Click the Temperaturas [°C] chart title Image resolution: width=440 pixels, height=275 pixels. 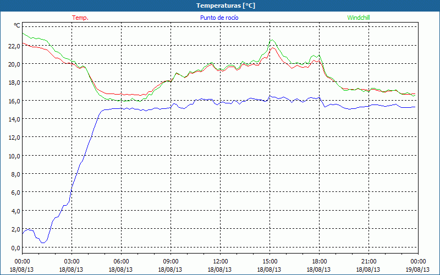coord(226,5)
